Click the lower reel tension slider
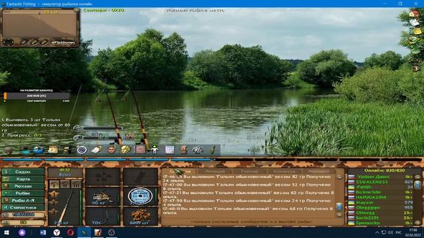Image resolution: width=424 pixels, height=238 pixels. (x=98, y=138)
